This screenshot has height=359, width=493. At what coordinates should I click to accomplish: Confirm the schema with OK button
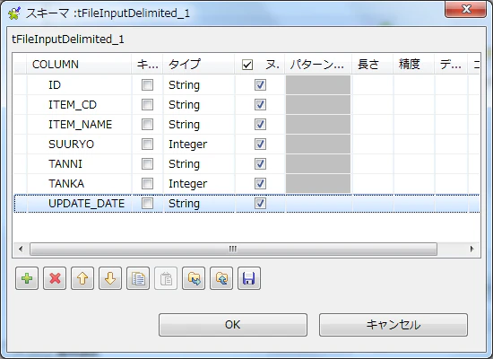click(233, 325)
